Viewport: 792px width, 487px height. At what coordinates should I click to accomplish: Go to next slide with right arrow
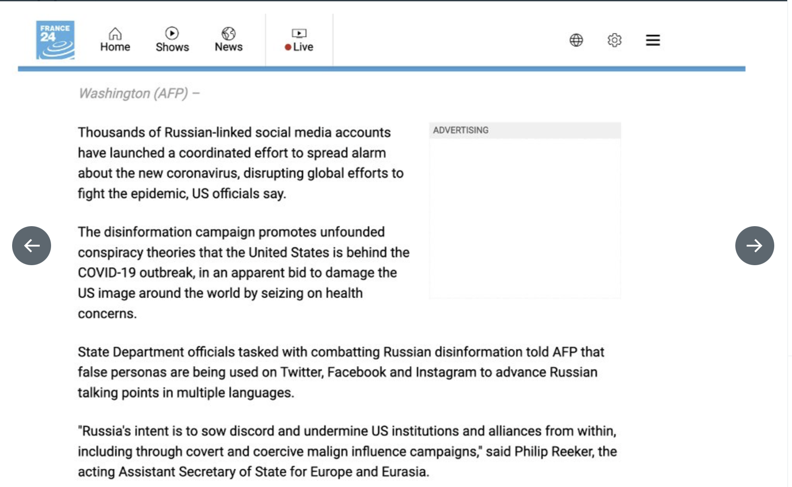click(754, 246)
